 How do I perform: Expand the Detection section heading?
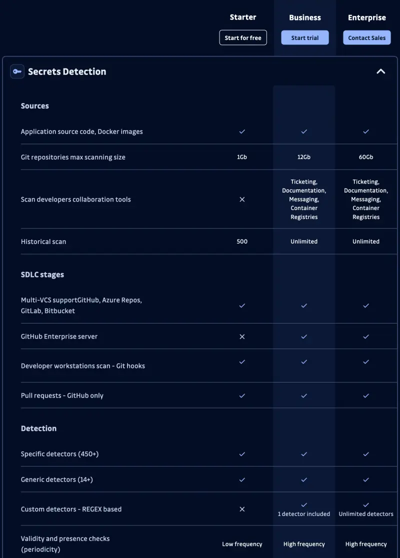[x=39, y=428]
